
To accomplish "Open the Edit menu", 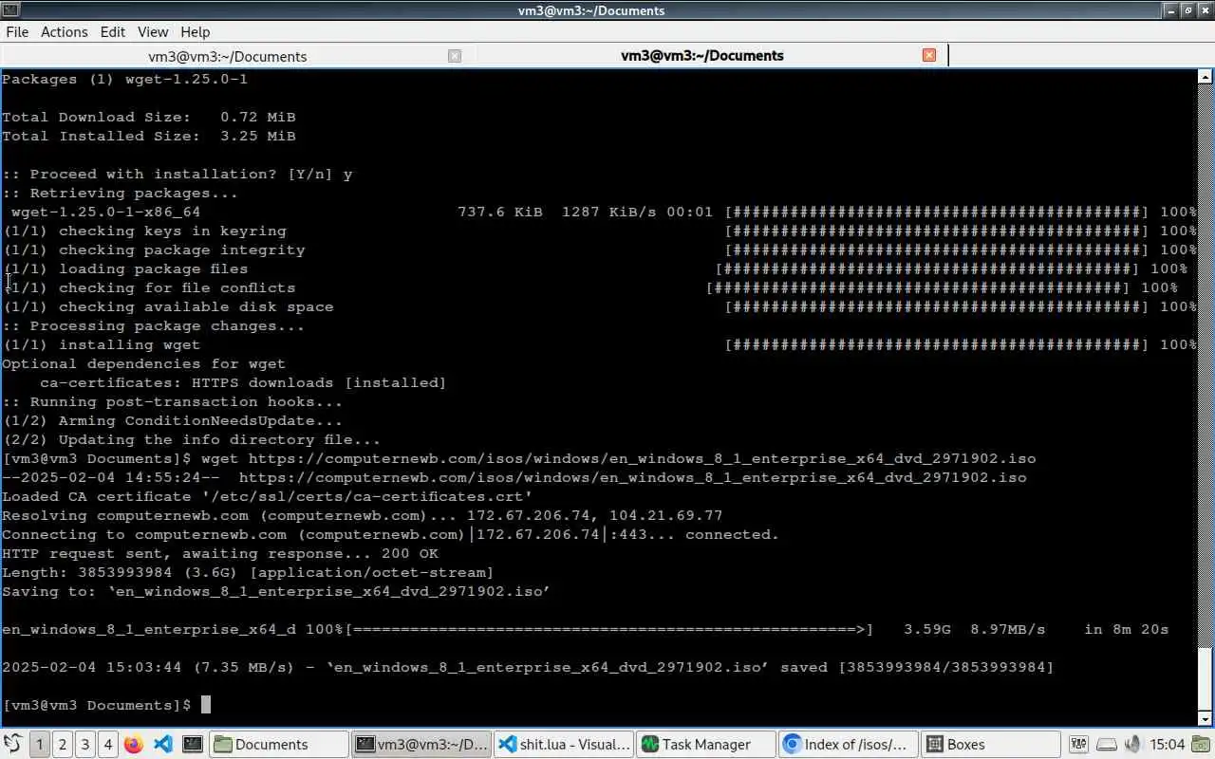I will point(112,31).
